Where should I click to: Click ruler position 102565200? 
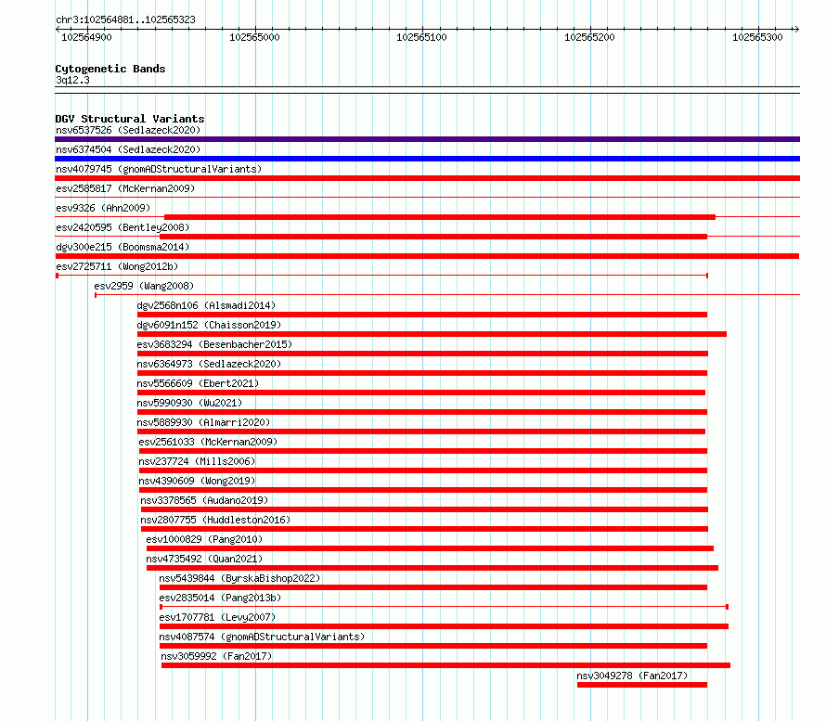[x=589, y=37]
